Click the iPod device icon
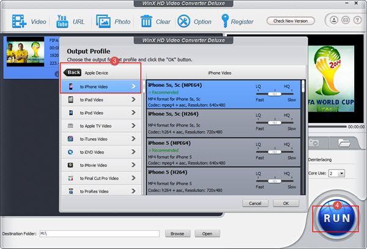Image resolution: width=367 pixels, height=249 pixels. [71, 113]
